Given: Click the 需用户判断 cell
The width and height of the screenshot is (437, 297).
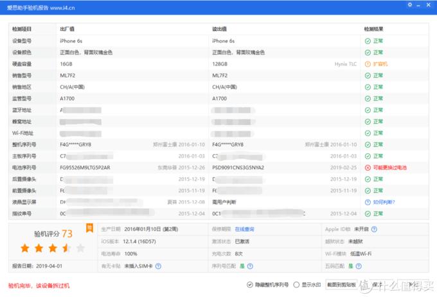Looking at the screenshot, I should pos(224,202).
